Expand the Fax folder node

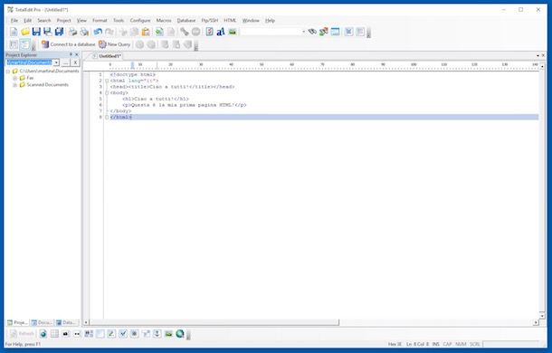tap(14, 78)
